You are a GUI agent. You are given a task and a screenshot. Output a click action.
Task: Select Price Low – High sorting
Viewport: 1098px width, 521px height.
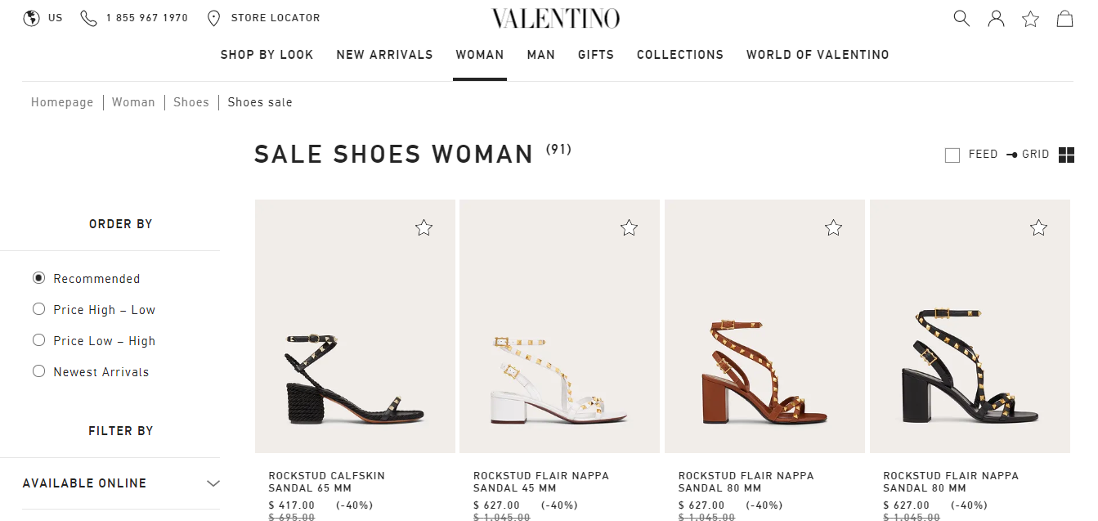click(x=38, y=340)
